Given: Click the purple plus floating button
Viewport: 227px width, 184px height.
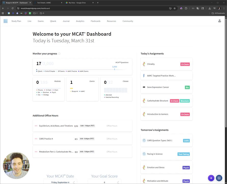Looking at the screenshot, I should [x=211, y=178].
